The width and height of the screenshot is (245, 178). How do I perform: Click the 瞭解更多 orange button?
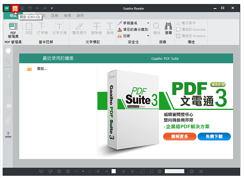tap(180, 137)
